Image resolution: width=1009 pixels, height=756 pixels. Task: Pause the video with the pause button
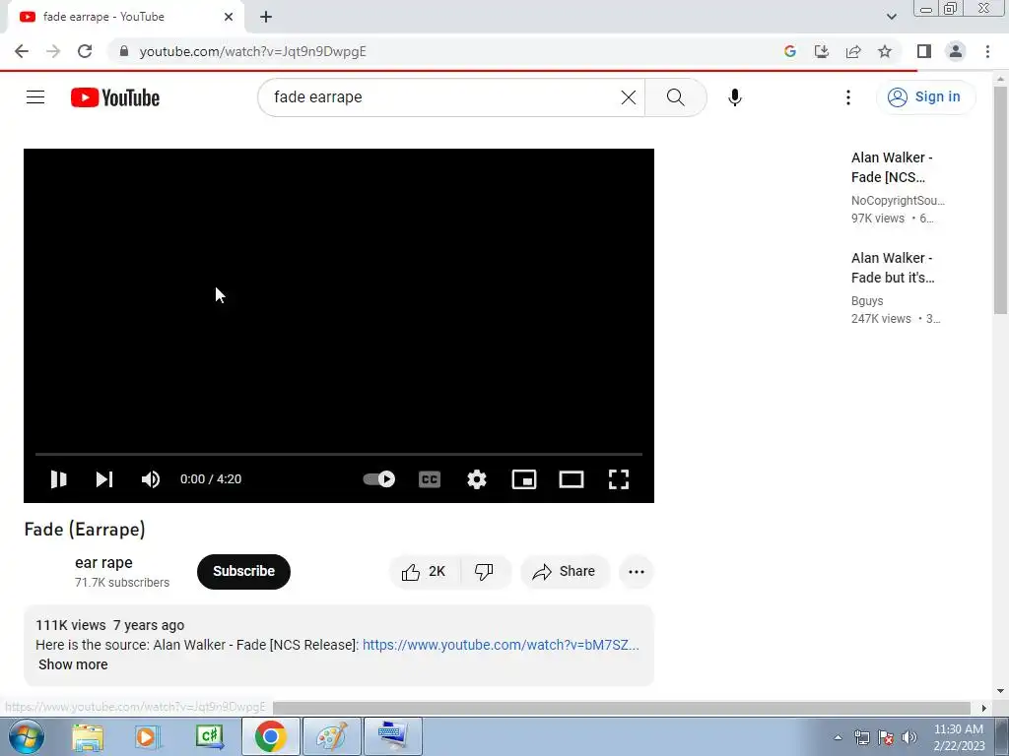click(58, 479)
